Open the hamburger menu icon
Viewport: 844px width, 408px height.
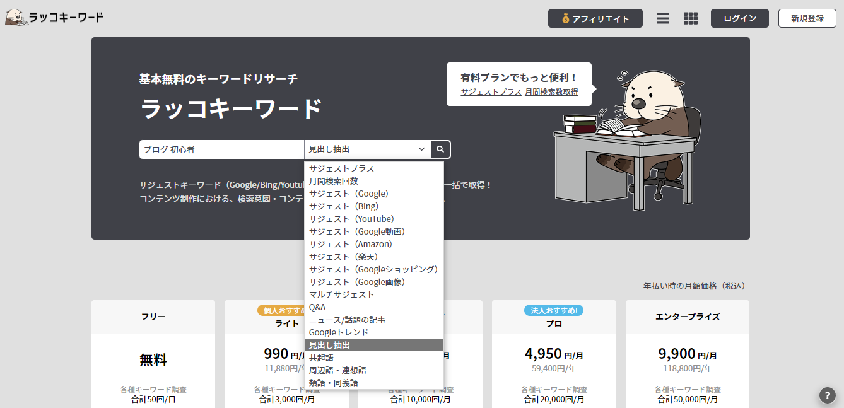coord(663,18)
